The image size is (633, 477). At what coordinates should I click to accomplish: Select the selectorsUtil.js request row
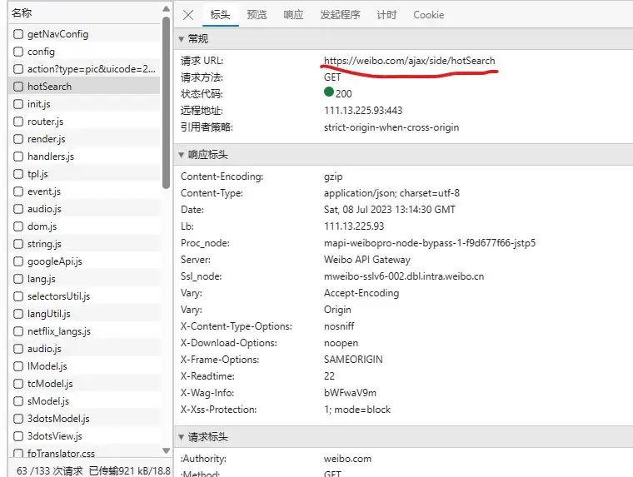[x=58, y=296]
